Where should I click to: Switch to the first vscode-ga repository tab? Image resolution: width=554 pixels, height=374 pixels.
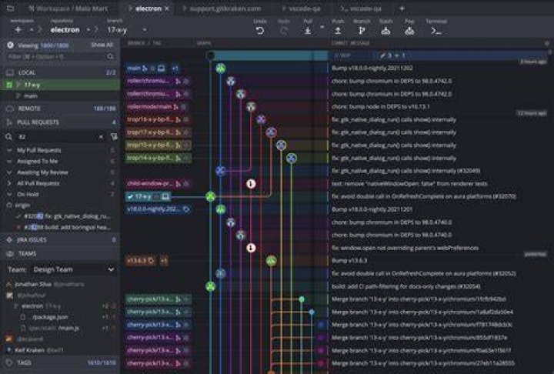[x=302, y=8]
